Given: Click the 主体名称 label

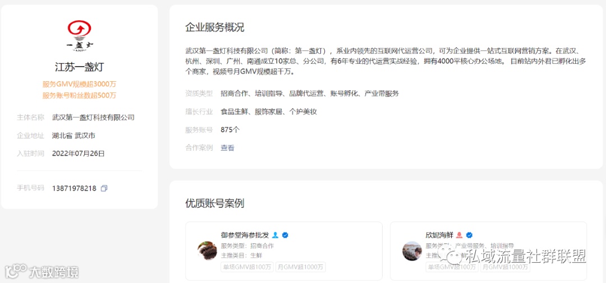Looking at the screenshot, I should (30, 117).
